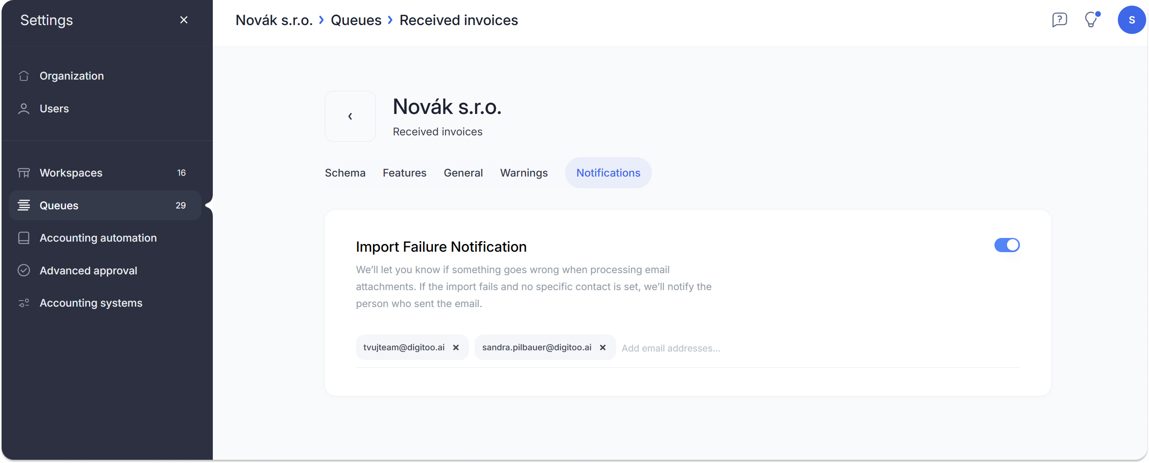This screenshot has height=463, width=1149.
Task: Open the Organization section in Settings
Action: coord(72,76)
